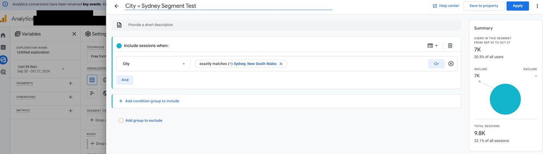Click Save to property button
This screenshot has width=543, height=154.
click(484, 6)
